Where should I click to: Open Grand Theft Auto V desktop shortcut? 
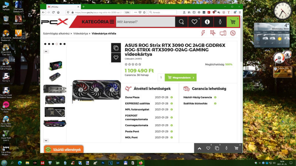point(6,136)
